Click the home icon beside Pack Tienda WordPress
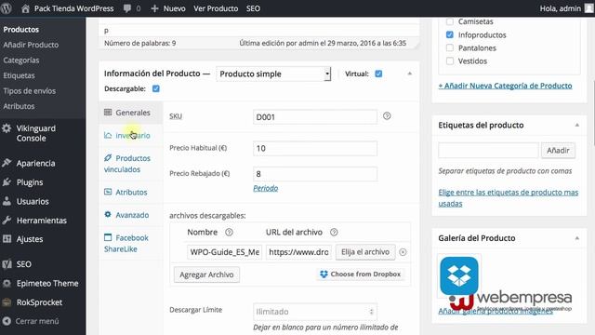This screenshot has width=595, height=335. (25, 8)
